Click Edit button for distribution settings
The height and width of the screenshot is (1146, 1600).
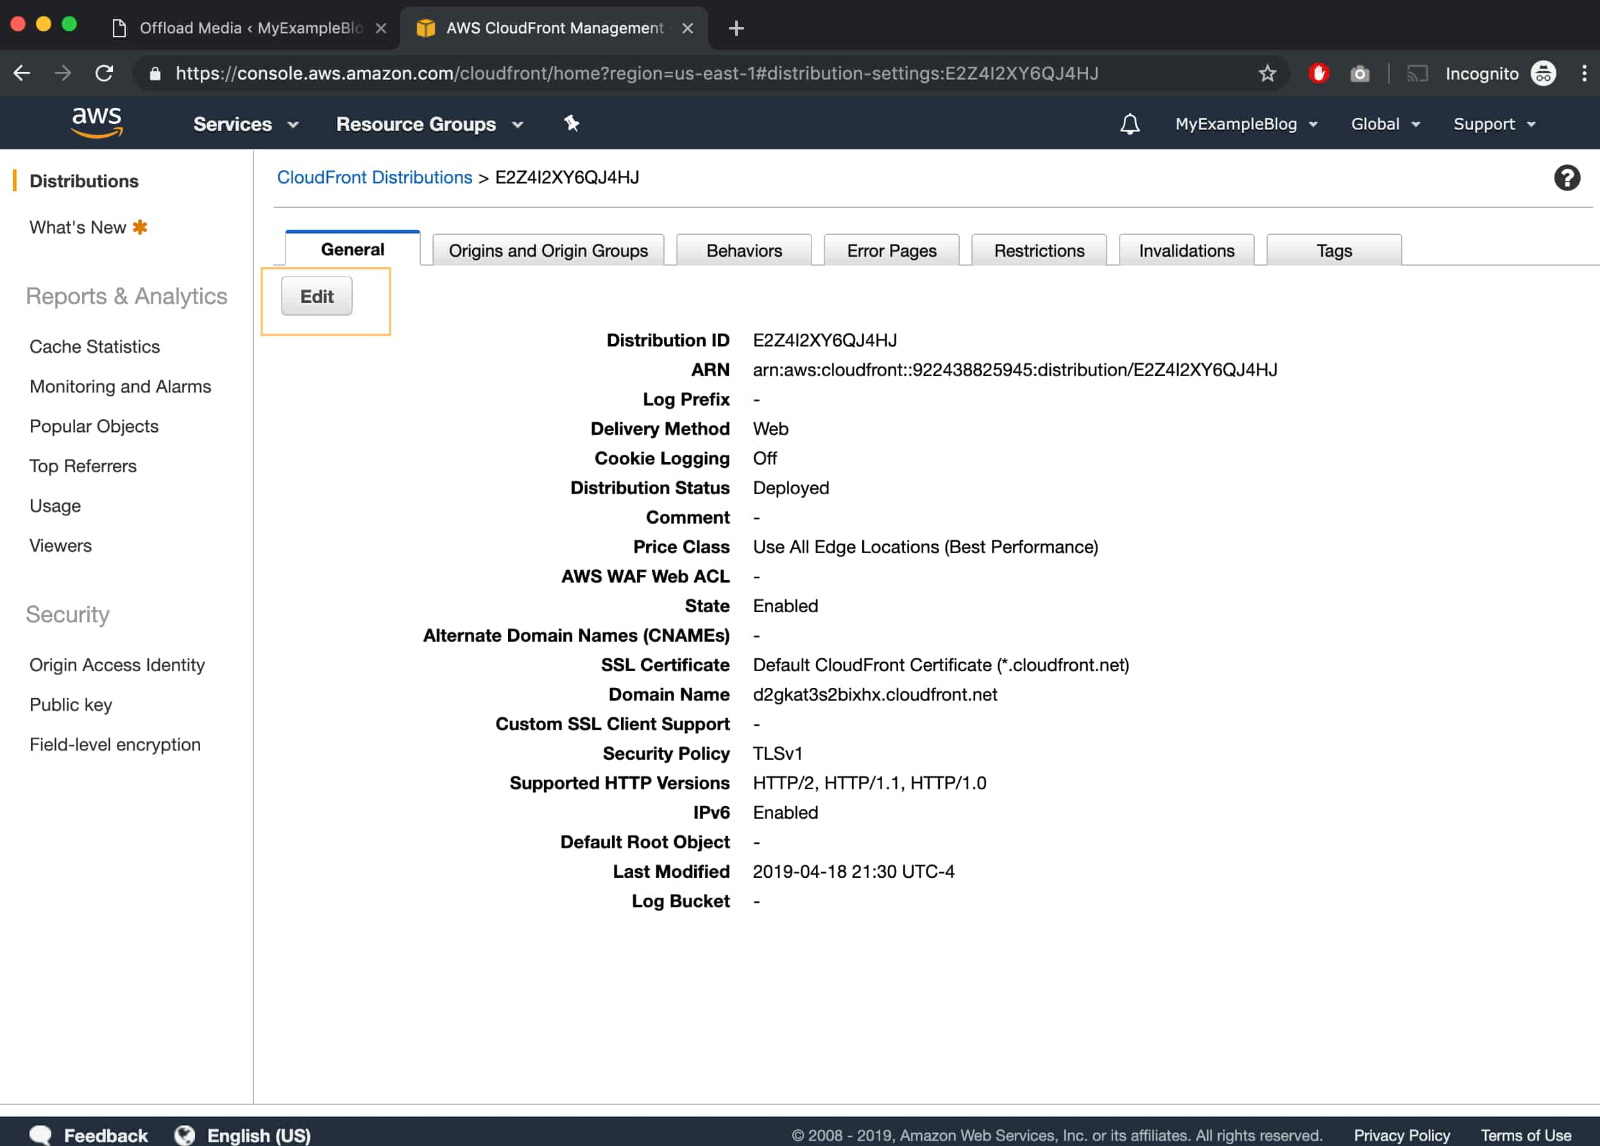tap(316, 296)
